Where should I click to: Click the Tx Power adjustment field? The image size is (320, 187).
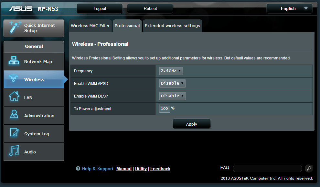(165, 109)
